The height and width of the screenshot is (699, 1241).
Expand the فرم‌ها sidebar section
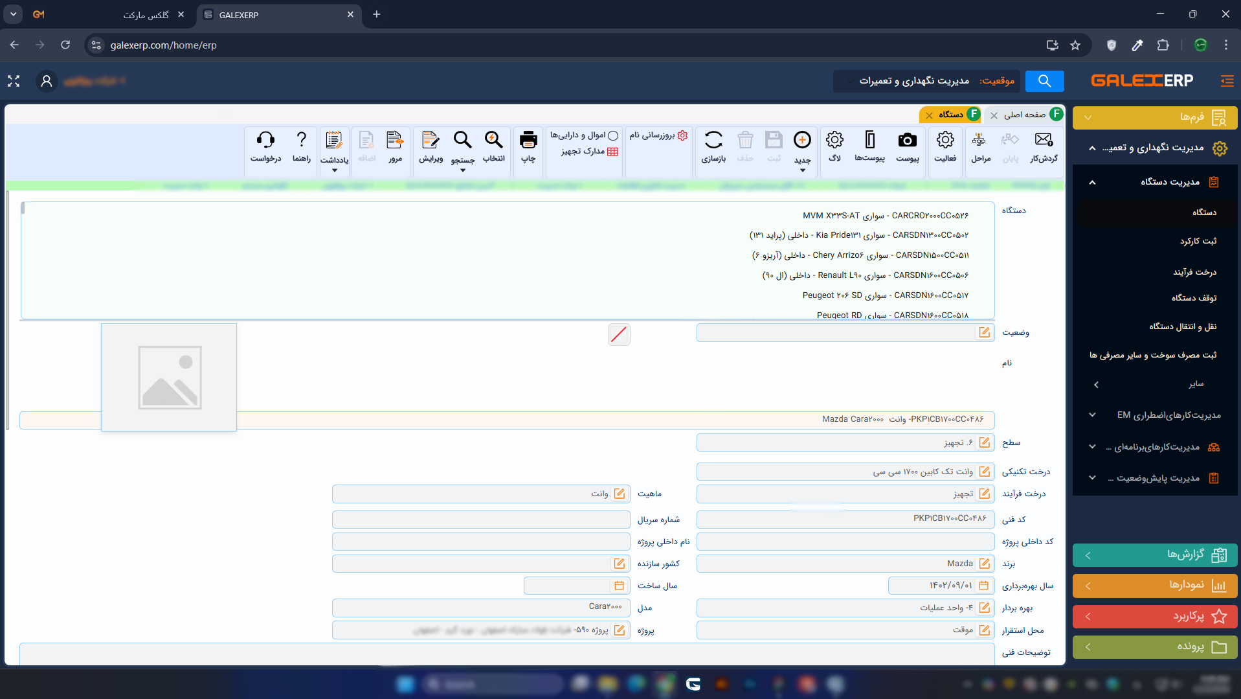pos(1154,117)
